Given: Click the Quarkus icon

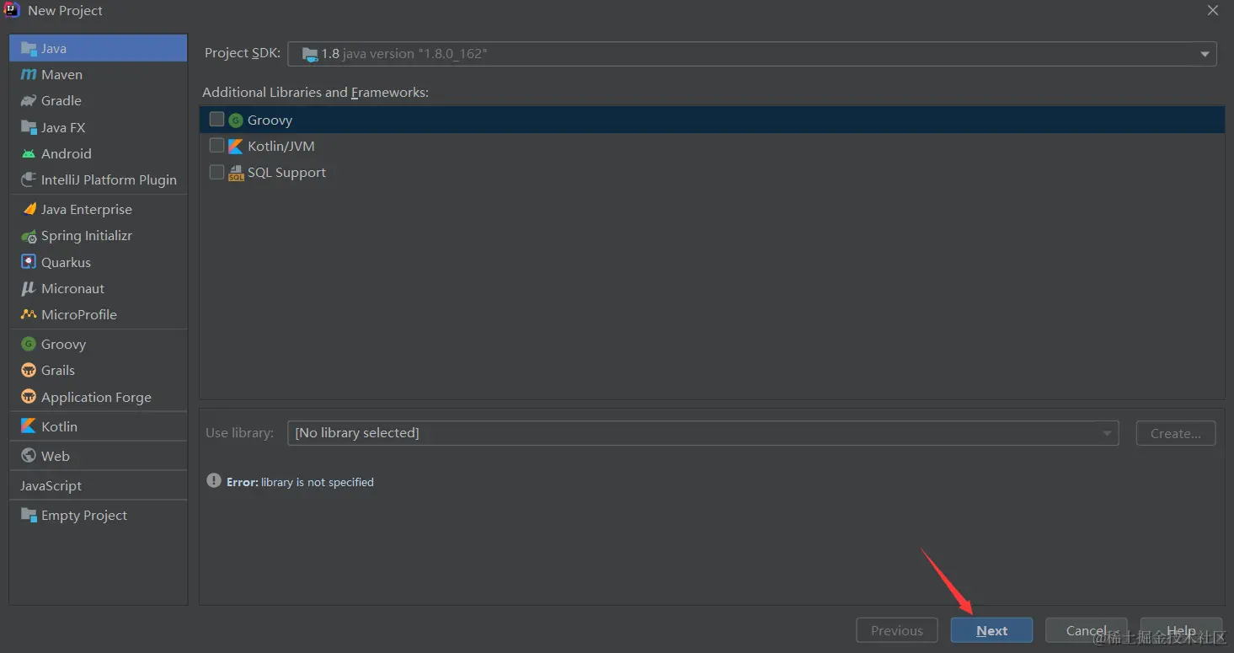Looking at the screenshot, I should [29, 262].
